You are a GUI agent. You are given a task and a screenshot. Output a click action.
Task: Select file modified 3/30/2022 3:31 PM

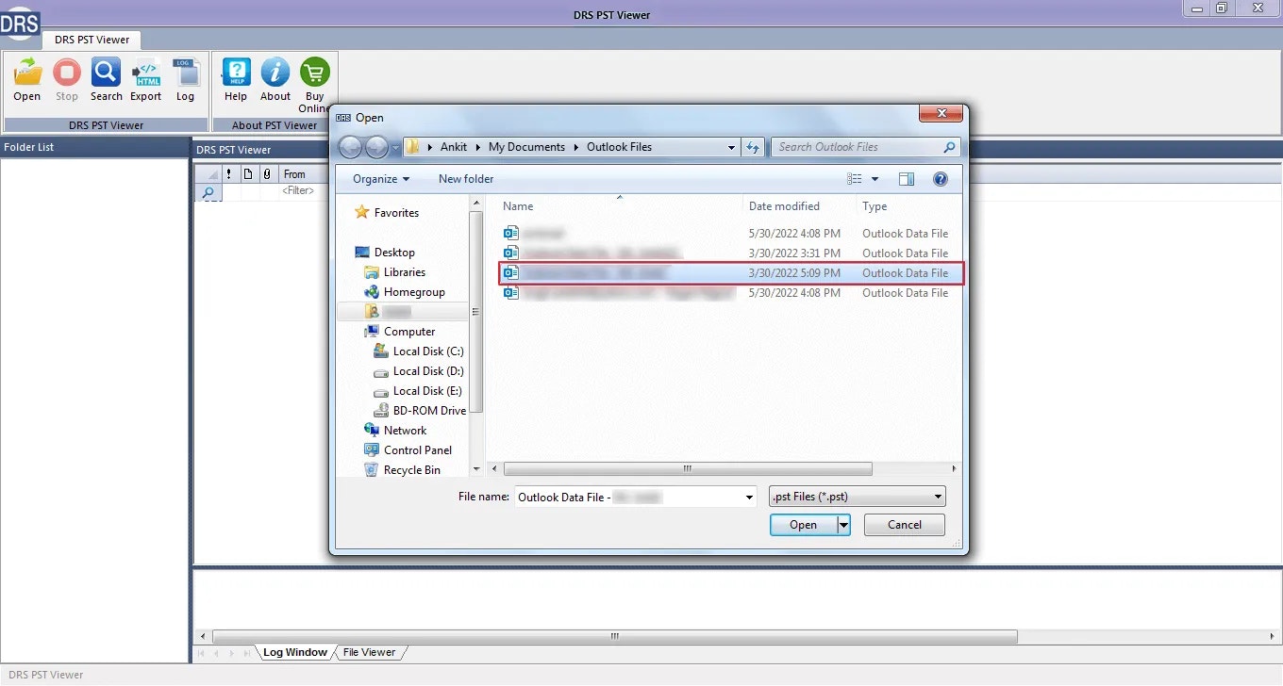(x=730, y=253)
